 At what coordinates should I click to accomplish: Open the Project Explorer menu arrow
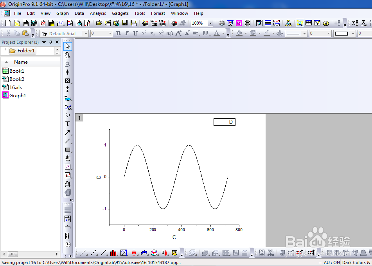click(44, 42)
